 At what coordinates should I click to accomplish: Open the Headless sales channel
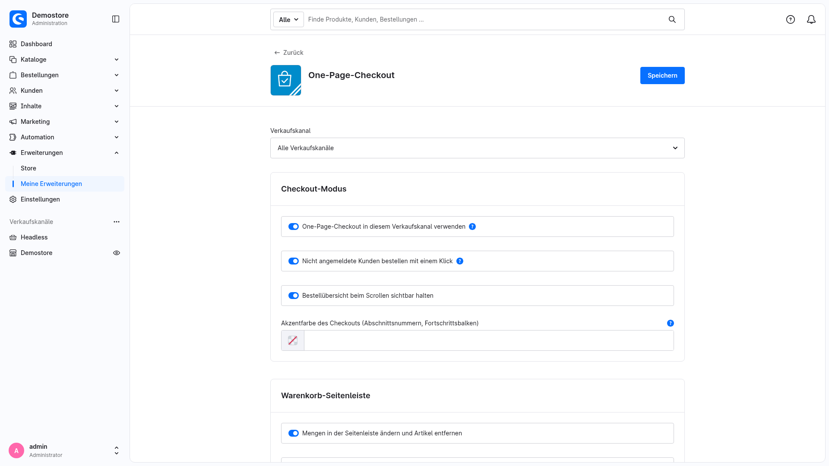65,237
